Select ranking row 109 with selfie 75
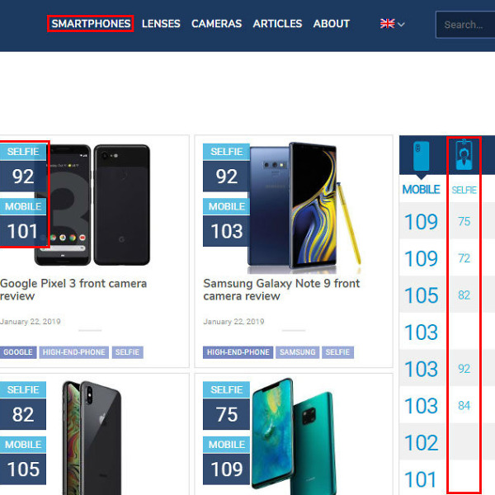Image resolution: width=495 pixels, height=495 pixels. coord(447,221)
